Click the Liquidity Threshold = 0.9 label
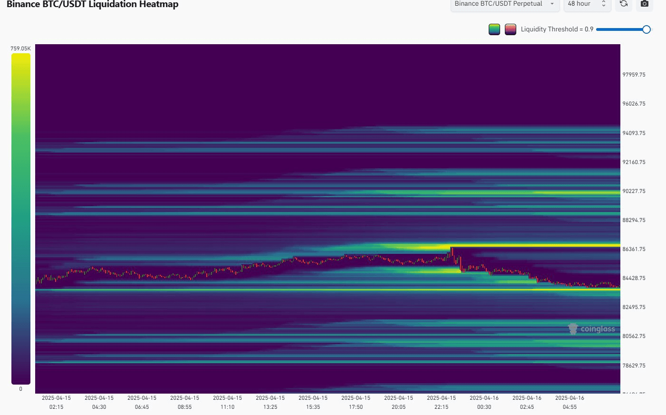The image size is (666, 415). pyautogui.click(x=557, y=29)
